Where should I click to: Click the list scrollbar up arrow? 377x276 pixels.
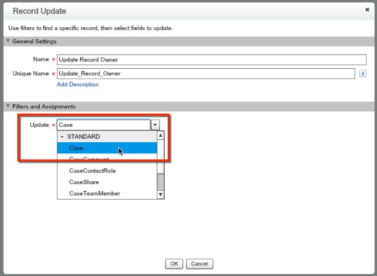pos(160,136)
